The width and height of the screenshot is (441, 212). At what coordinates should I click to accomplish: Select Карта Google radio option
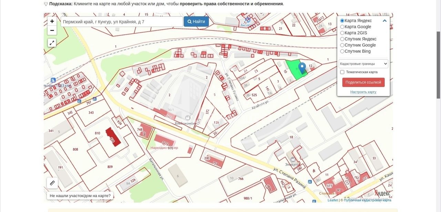pyautogui.click(x=342, y=27)
